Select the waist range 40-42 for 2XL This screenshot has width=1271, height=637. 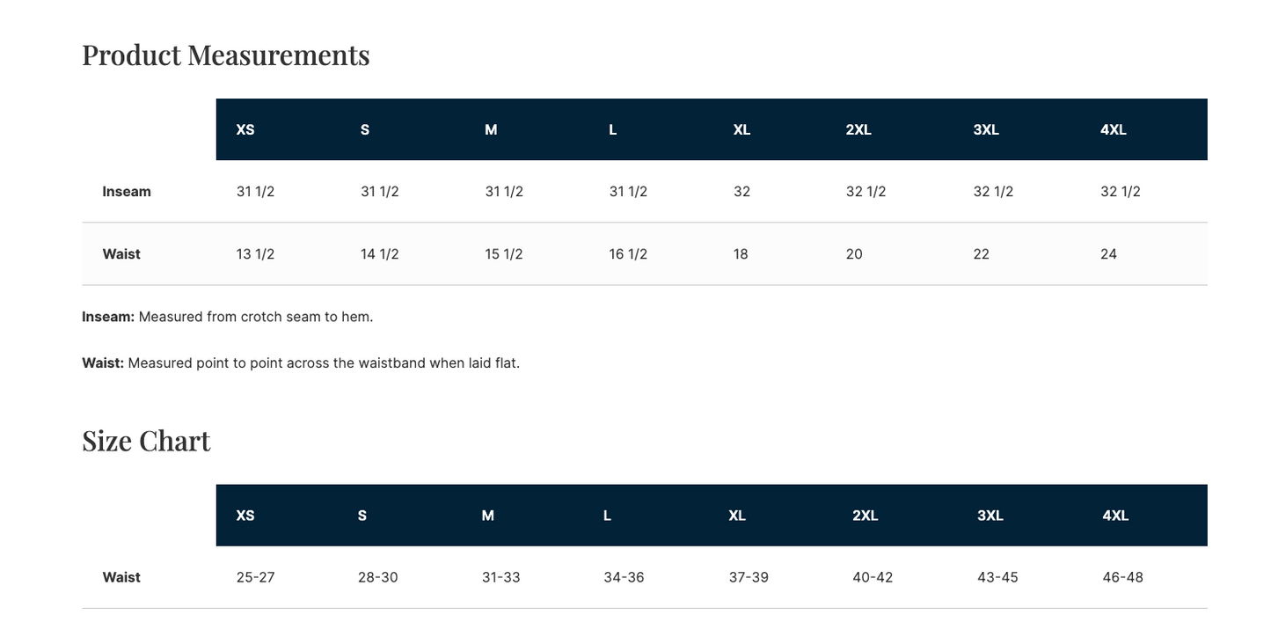tap(873, 577)
